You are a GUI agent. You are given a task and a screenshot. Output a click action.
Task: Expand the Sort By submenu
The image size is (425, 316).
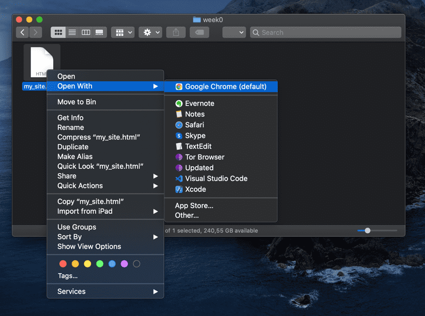(x=105, y=237)
